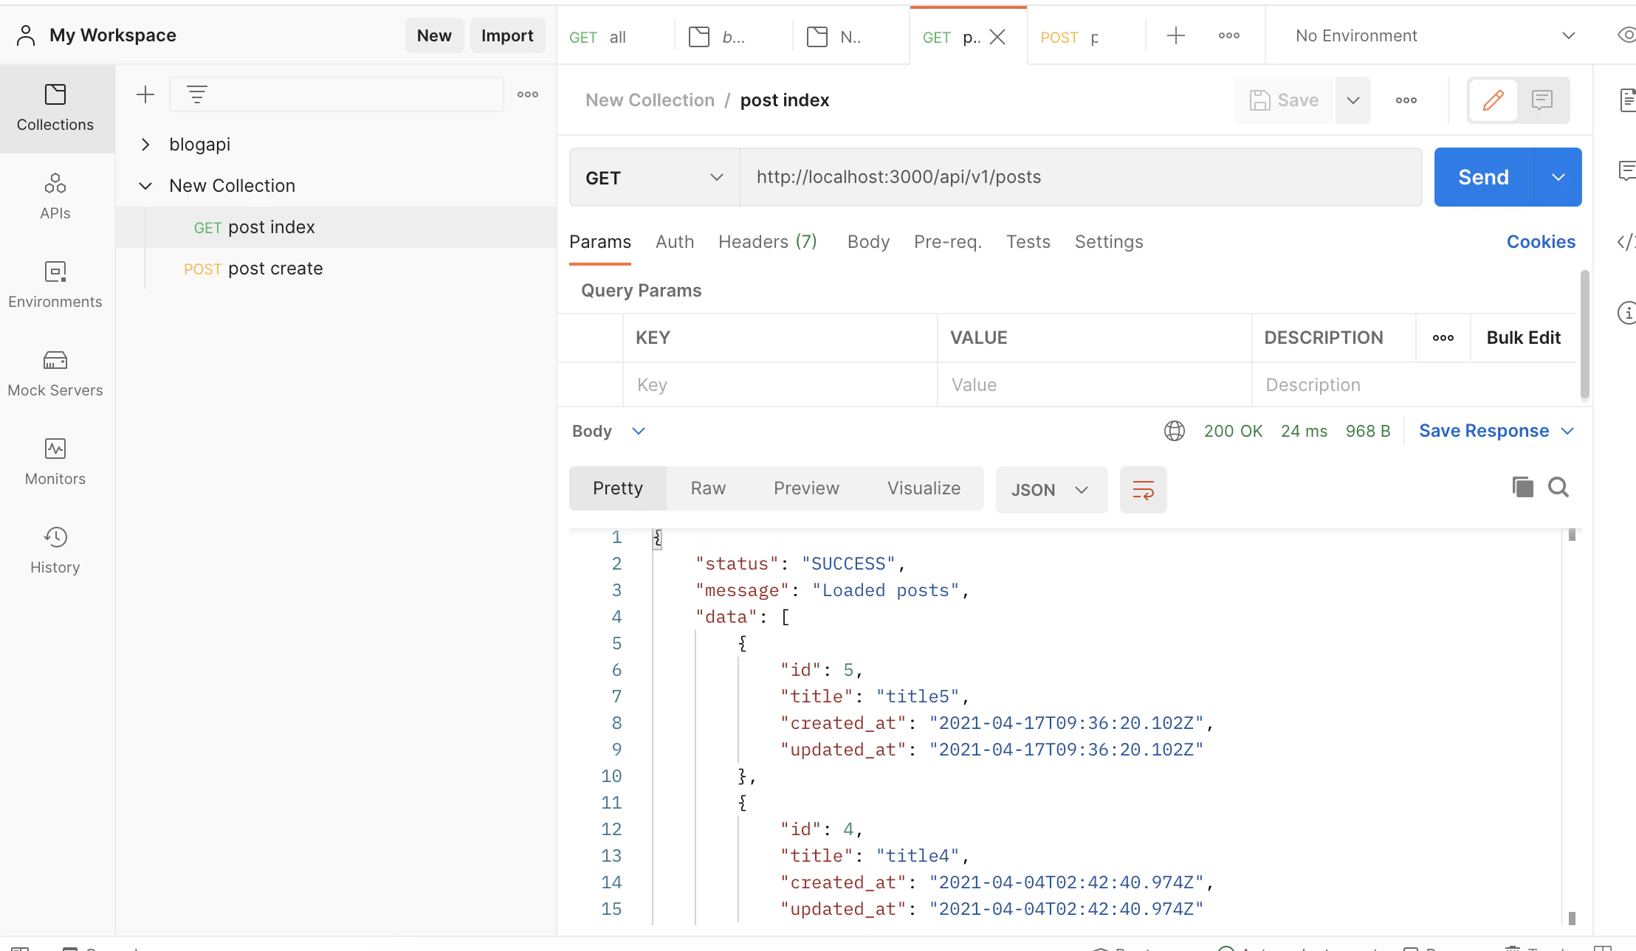Click the pencil edit mode icon
Viewport: 1636px width, 951px height.
(x=1494, y=100)
